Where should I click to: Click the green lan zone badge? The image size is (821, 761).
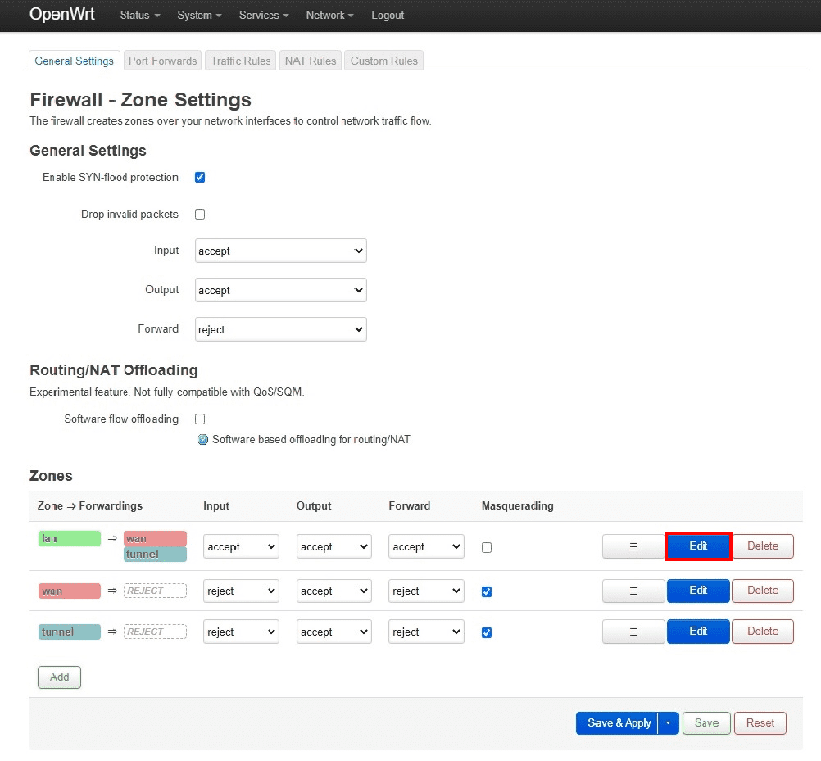tap(69, 539)
